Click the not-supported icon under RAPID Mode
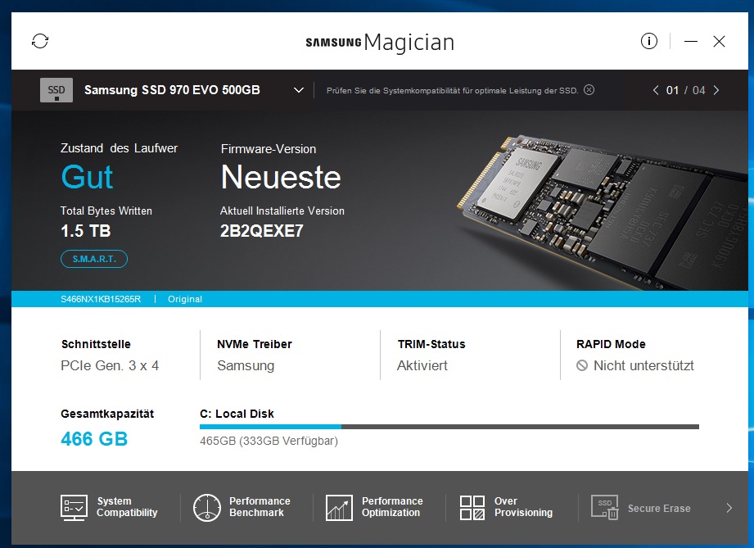The height and width of the screenshot is (548, 754). click(x=582, y=365)
